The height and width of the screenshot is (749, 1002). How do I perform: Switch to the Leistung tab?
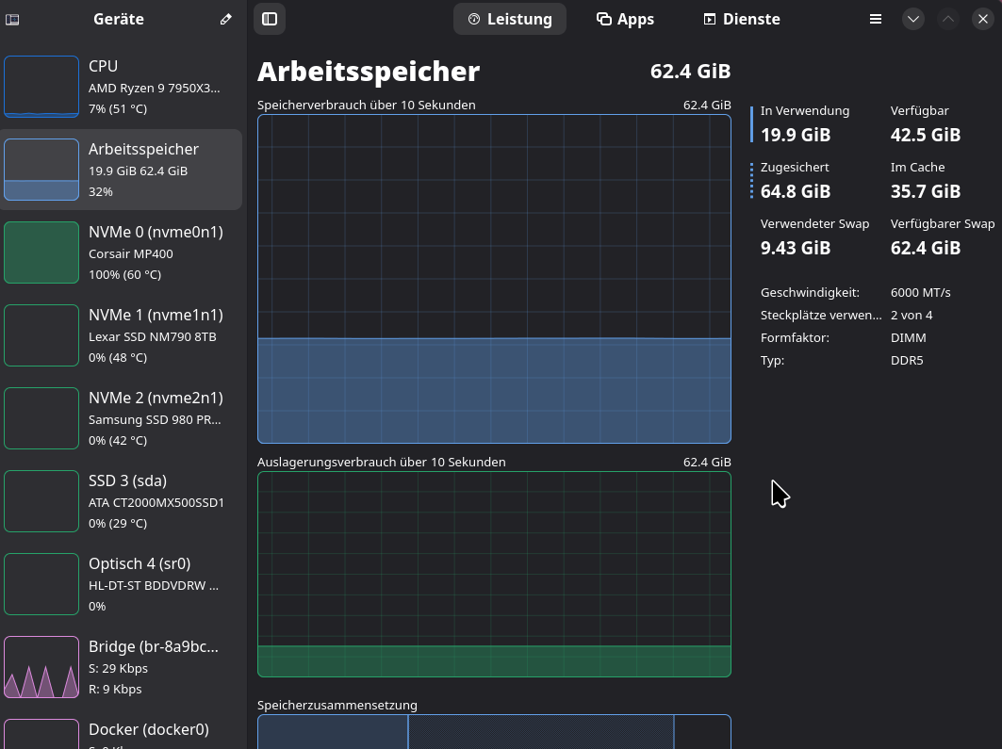click(510, 19)
